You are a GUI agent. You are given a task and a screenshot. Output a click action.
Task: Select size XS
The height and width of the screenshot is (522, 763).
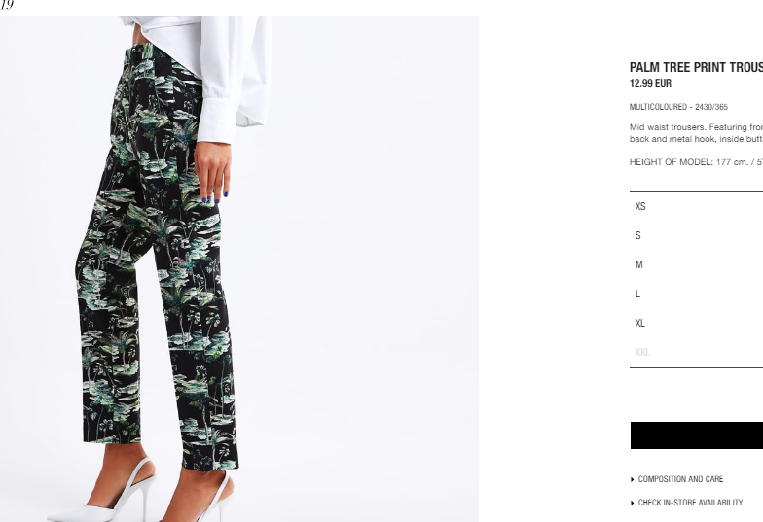pos(697,206)
